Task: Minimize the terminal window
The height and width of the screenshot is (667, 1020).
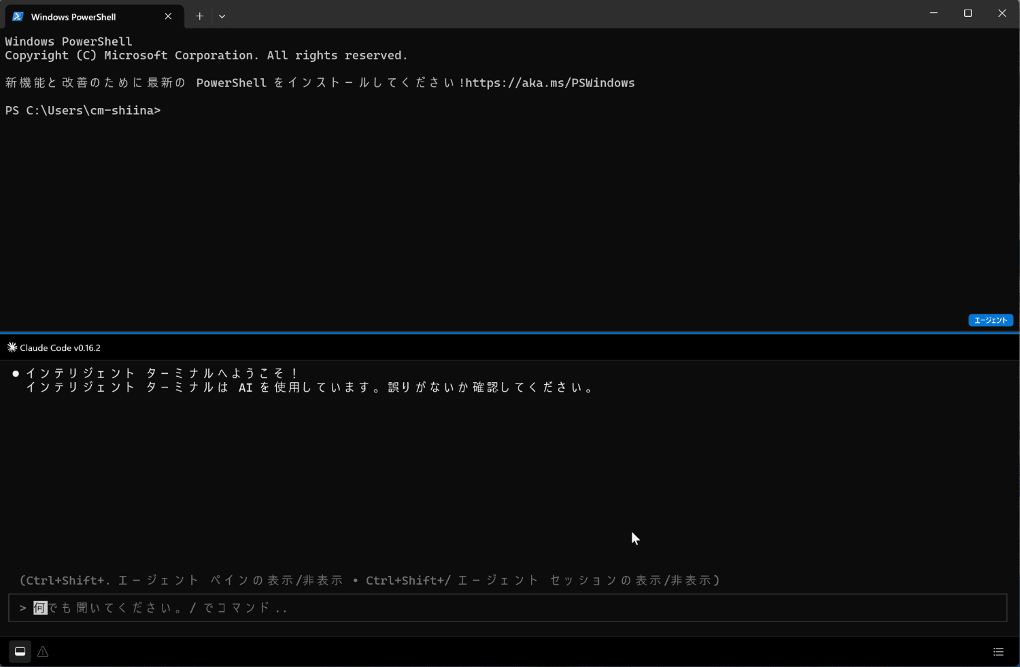Action: [934, 14]
